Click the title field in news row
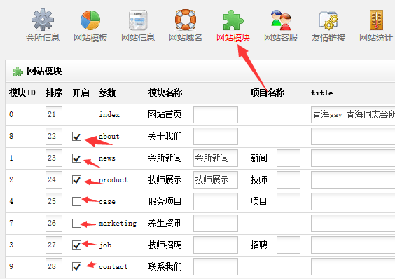 tap(353, 158)
